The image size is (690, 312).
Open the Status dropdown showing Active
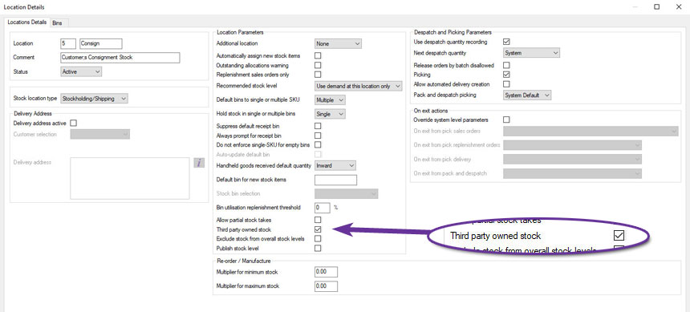[81, 71]
